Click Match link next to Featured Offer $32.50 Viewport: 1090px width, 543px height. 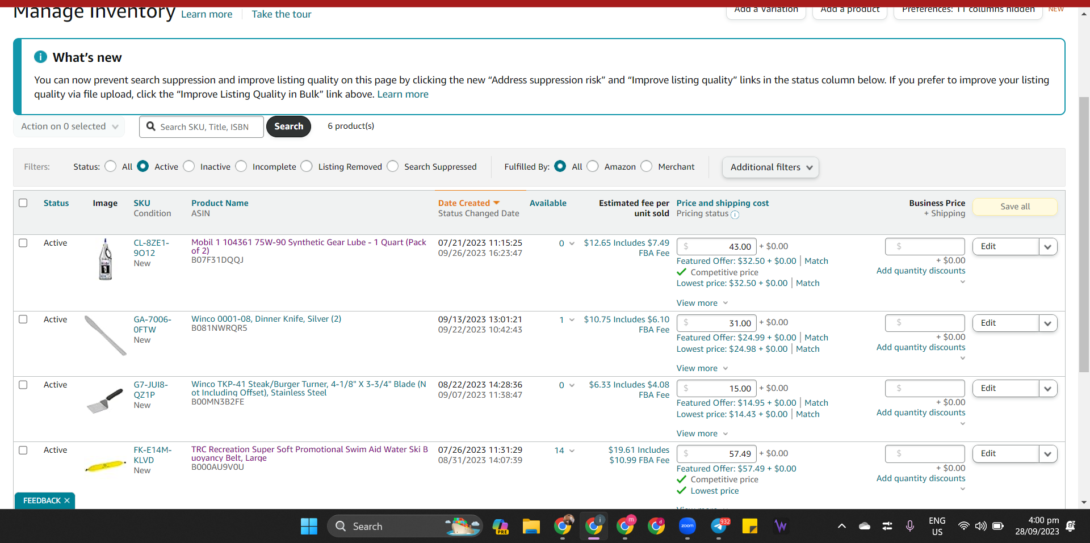[816, 261]
